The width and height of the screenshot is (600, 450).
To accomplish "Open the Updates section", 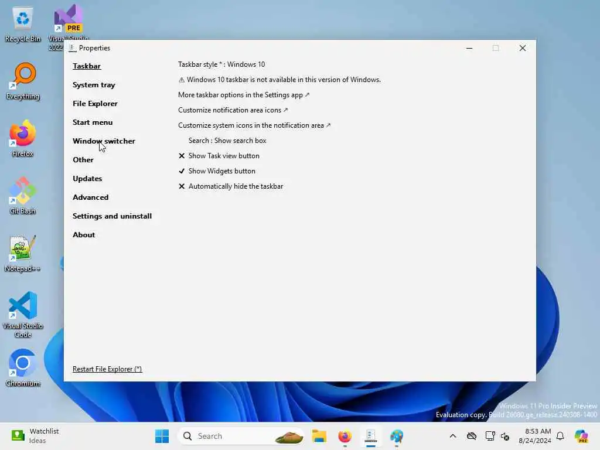I will 87,178.
